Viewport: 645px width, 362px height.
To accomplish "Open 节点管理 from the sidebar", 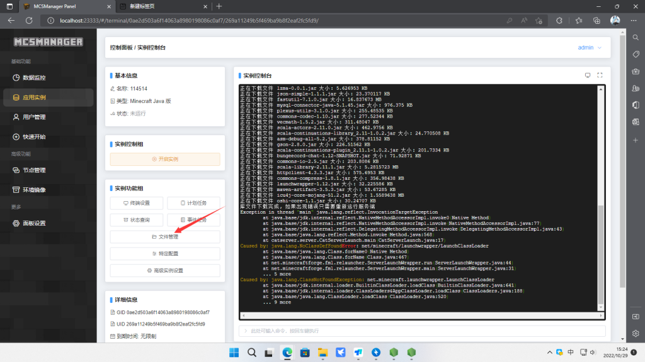I will [34, 170].
